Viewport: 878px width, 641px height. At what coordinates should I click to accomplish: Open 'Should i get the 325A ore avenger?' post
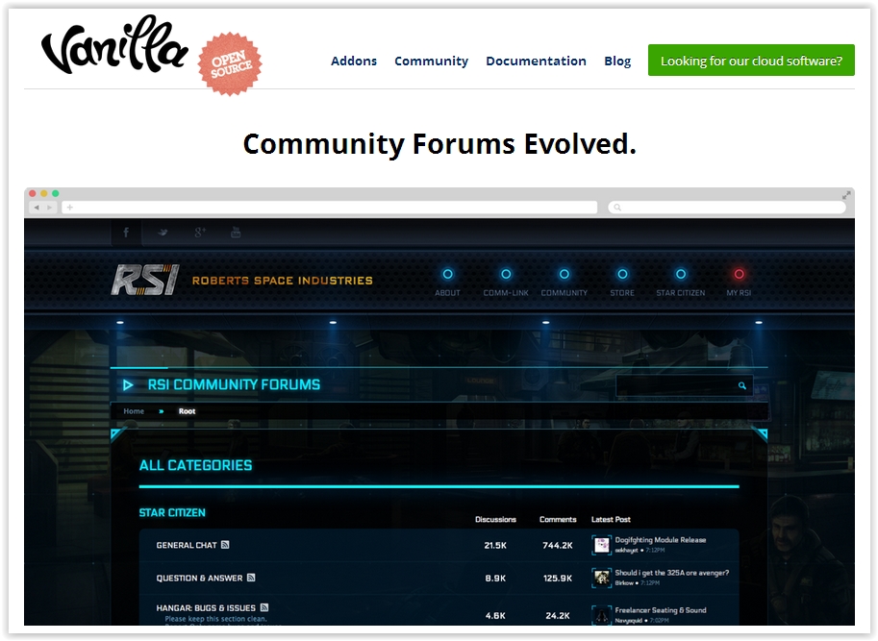point(672,573)
